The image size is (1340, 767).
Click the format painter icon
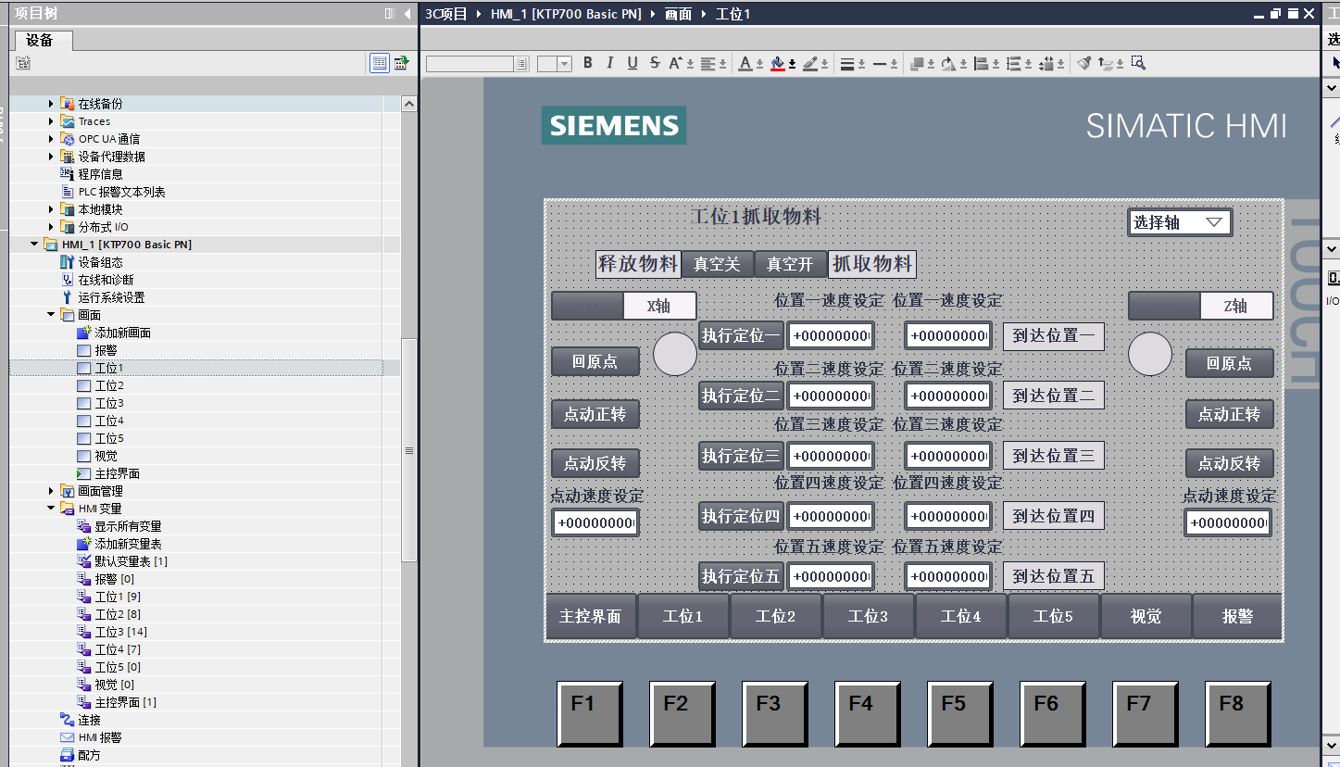pos(1084,63)
